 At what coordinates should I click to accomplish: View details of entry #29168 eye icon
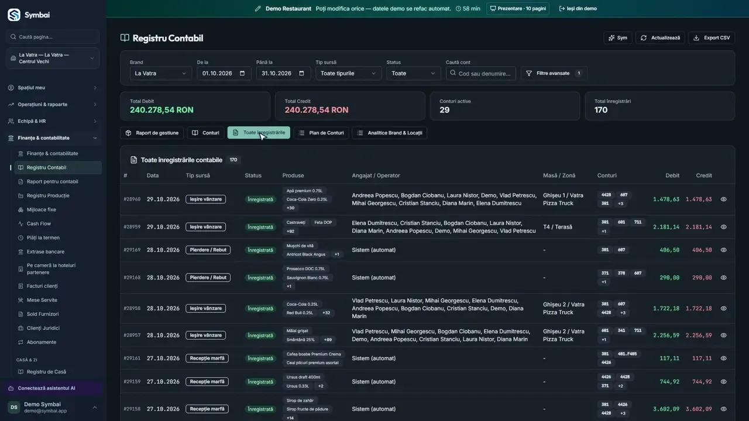(723, 278)
